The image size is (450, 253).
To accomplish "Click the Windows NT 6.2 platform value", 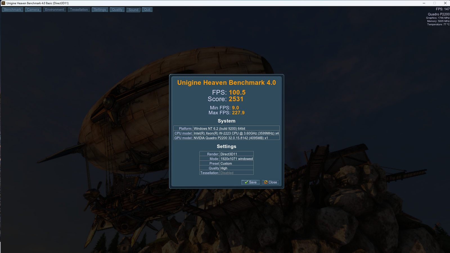I will click(219, 128).
